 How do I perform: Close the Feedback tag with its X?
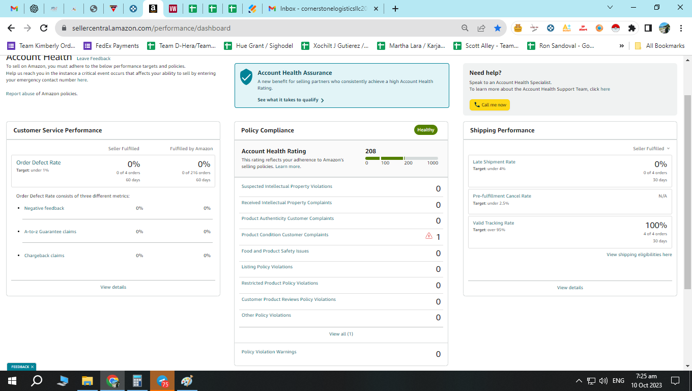coord(32,367)
